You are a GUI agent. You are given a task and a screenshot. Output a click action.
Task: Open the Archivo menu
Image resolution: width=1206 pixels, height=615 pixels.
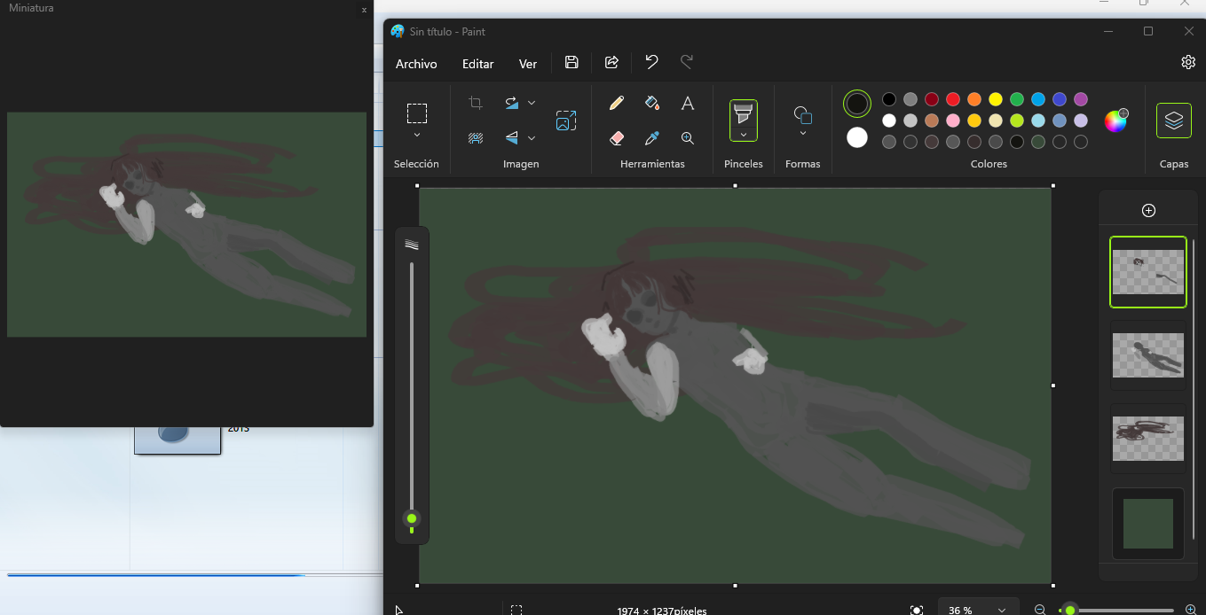[416, 64]
